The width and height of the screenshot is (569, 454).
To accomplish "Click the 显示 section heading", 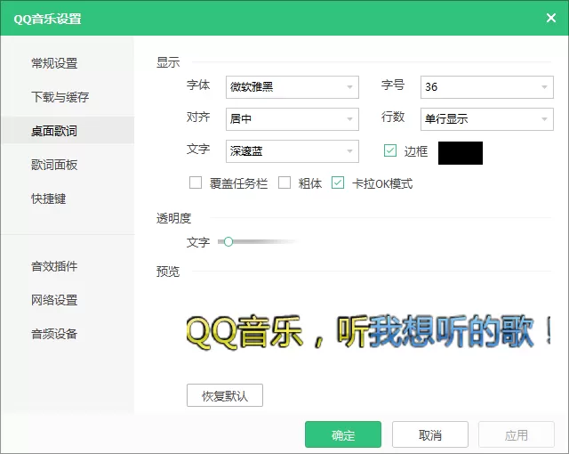I will (x=168, y=62).
